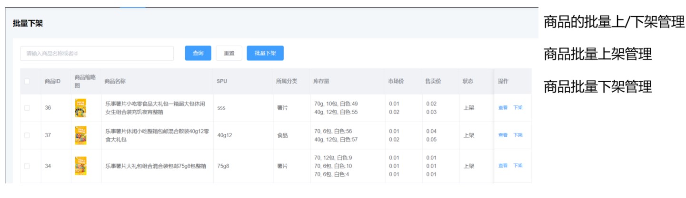Screen dimensions: 686x198
Task: Click the 重置 reset button
Action: (229, 53)
